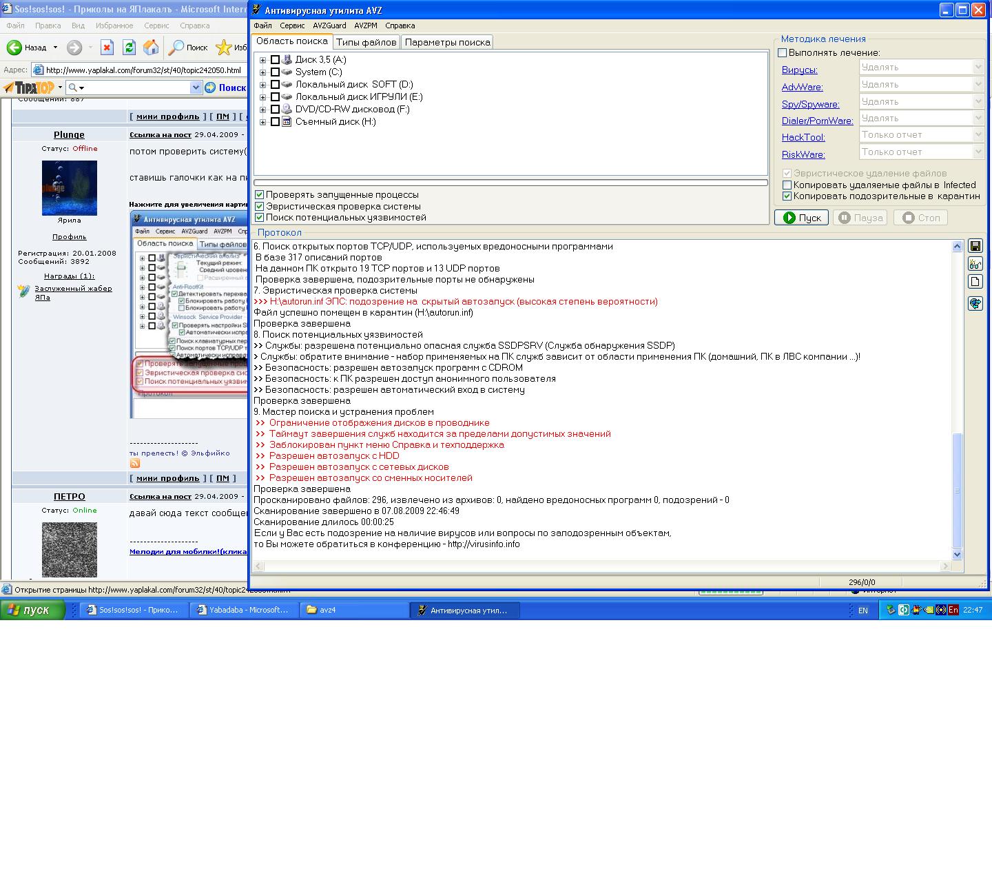Expand the ИГРУЛИ (E:) tree node
This screenshot has width=992, height=882.
(262, 97)
